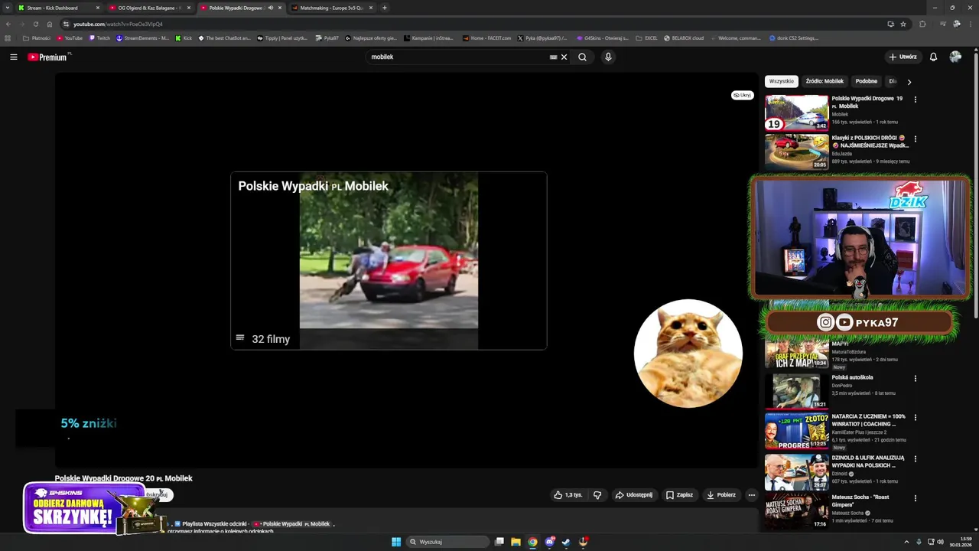Open options for Polskie Wypadki Drogowe 19
This screenshot has width=979, height=551.
click(x=915, y=99)
